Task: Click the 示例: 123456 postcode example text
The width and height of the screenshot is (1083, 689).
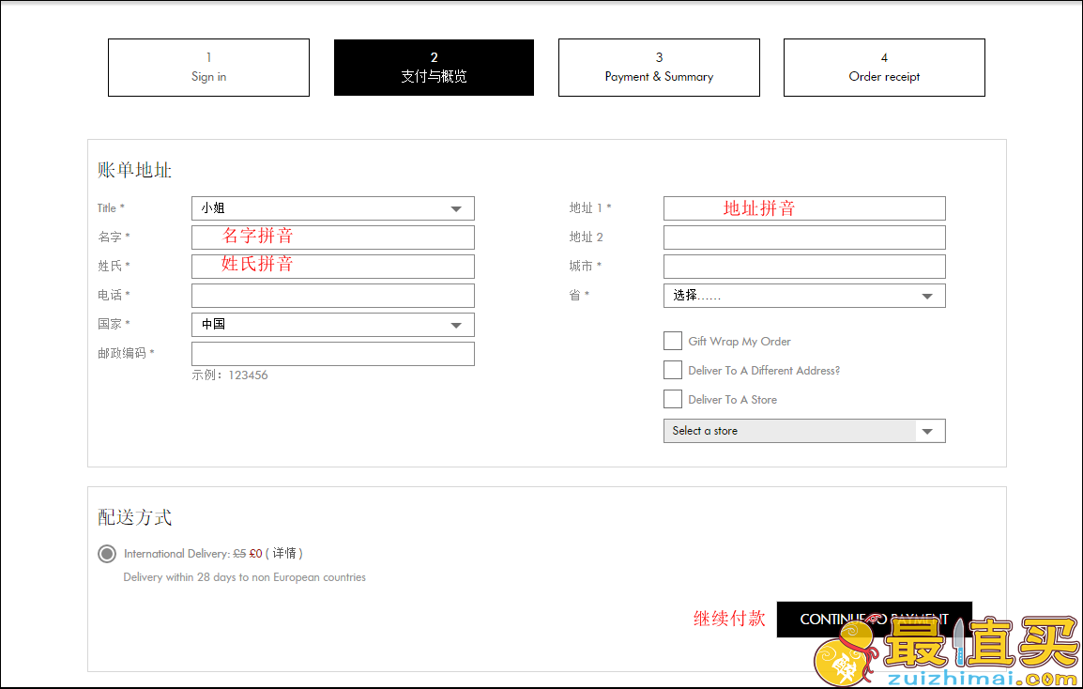Action: pos(230,375)
